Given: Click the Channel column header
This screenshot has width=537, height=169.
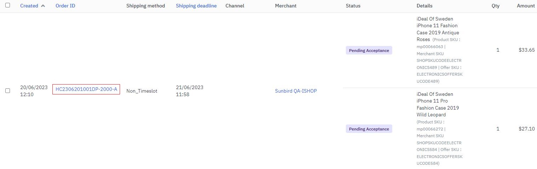Looking at the screenshot, I should (x=235, y=6).
